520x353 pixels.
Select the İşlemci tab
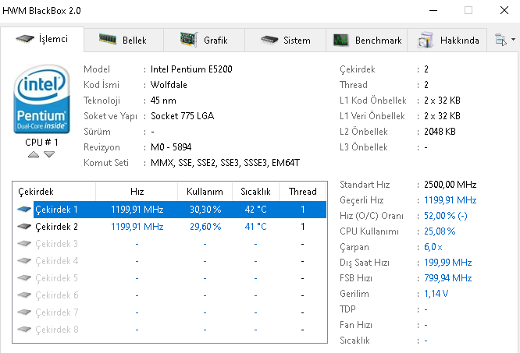coord(42,39)
